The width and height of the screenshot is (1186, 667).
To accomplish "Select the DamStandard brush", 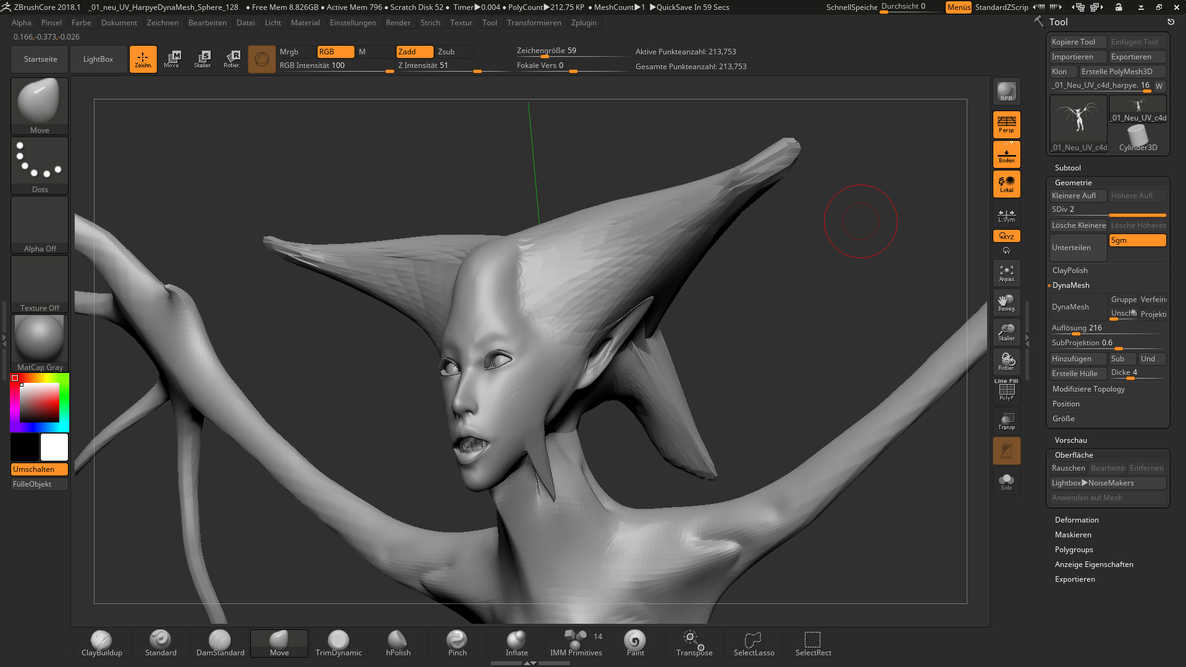I will 220,643.
